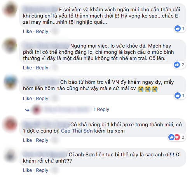Click the like reaction icon on first comment
Image resolution: width=192 pixels, height=177 pixels.
[x=178, y=28]
